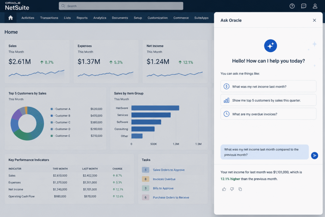Viewport: 325px width, 217px height.
Task: Click into the global Search field
Action: (121, 6)
